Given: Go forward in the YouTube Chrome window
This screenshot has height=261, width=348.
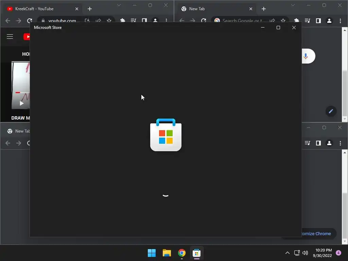Looking at the screenshot, I should (19, 21).
